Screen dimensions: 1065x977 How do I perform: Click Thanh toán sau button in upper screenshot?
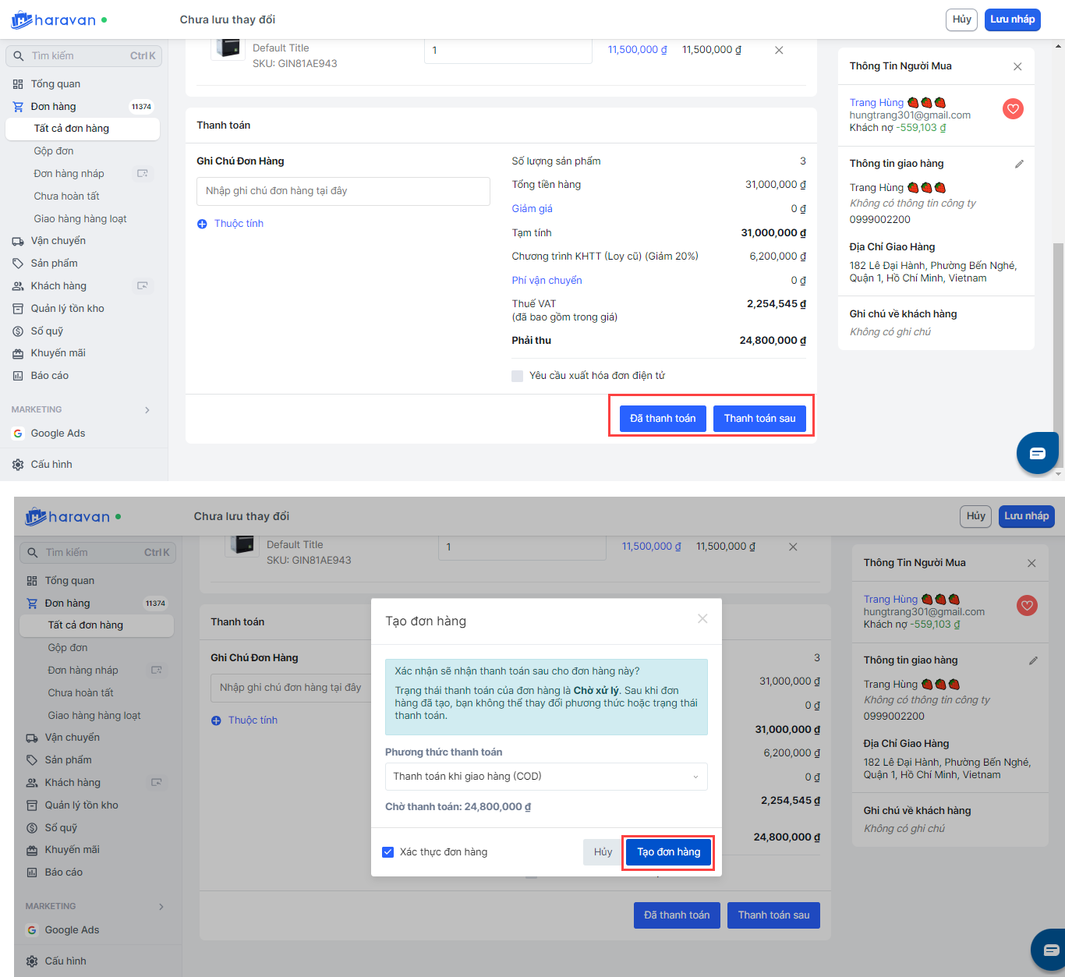click(759, 419)
